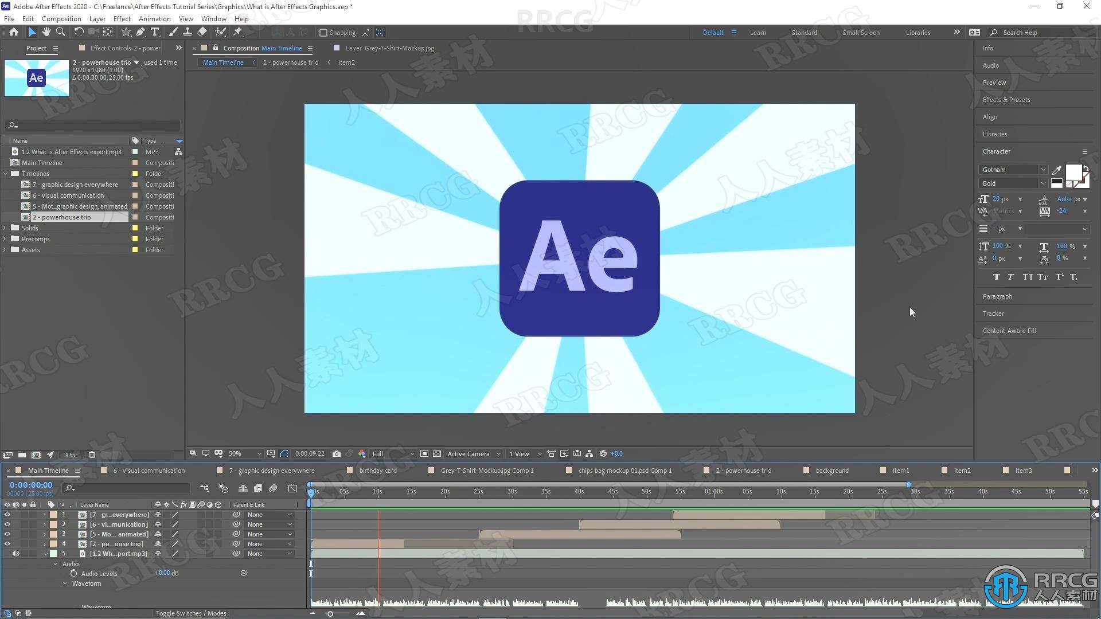This screenshot has height=619, width=1101.
Task: Delete the selected project item with the trash icon
Action: [92, 455]
